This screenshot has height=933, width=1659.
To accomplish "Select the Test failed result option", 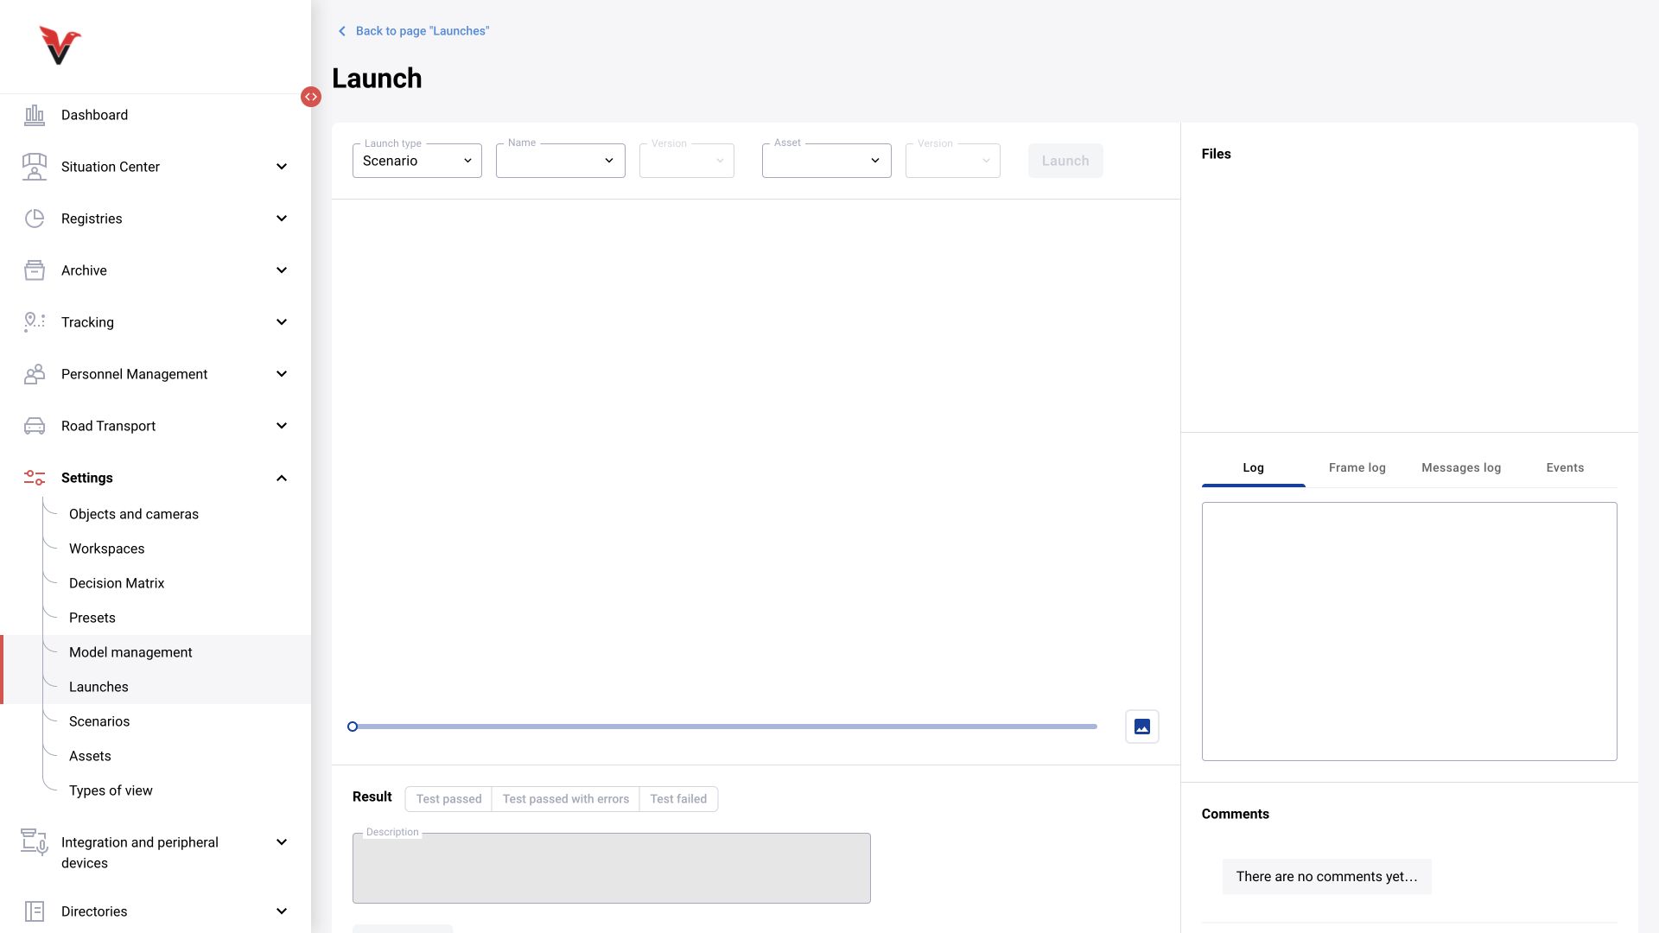I will (x=678, y=799).
